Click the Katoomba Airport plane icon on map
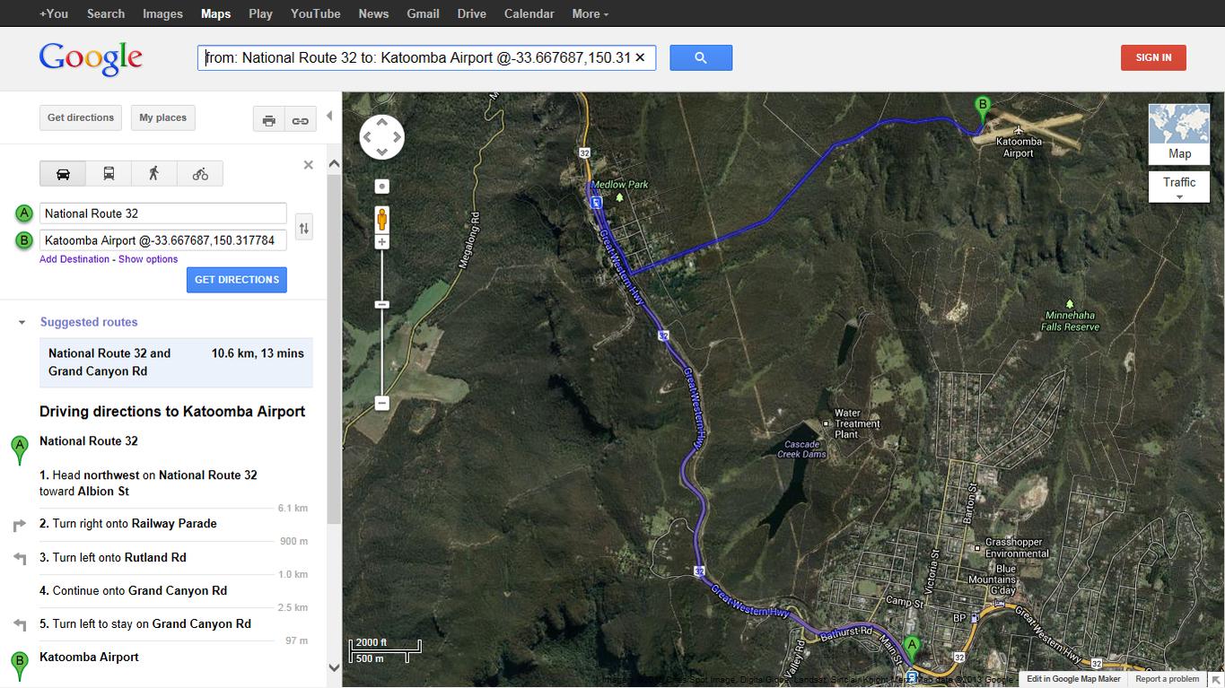Image resolution: width=1225 pixels, height=688 pixels. click(1019, 131)
